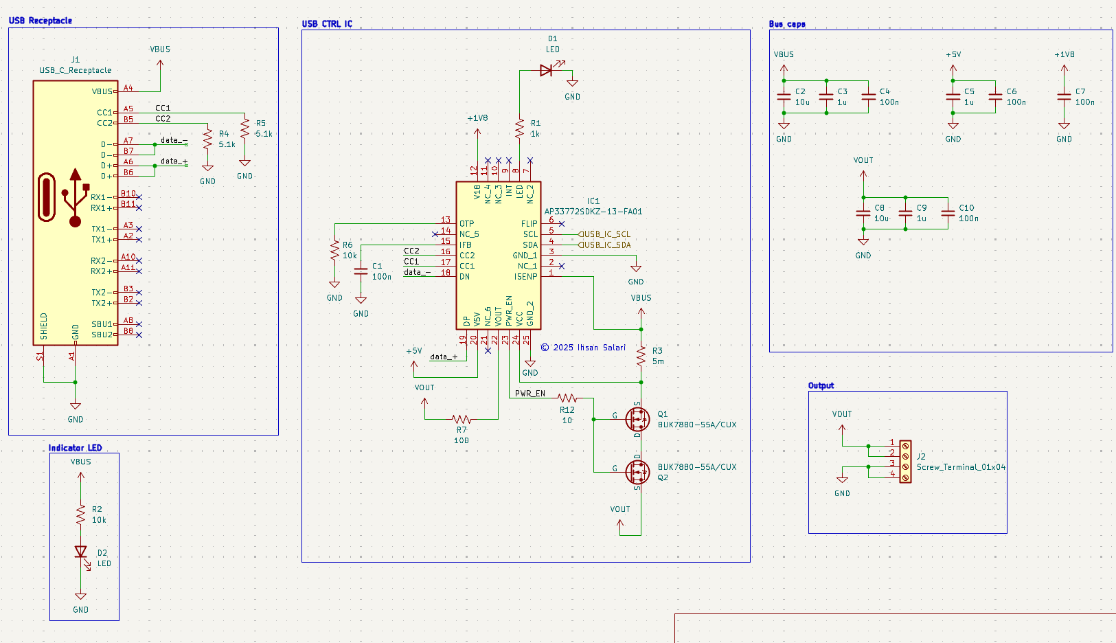Click the 'Bus caps' section title
The height and width of the screenshot is (643, 1116).
click(x=787, y=24)
